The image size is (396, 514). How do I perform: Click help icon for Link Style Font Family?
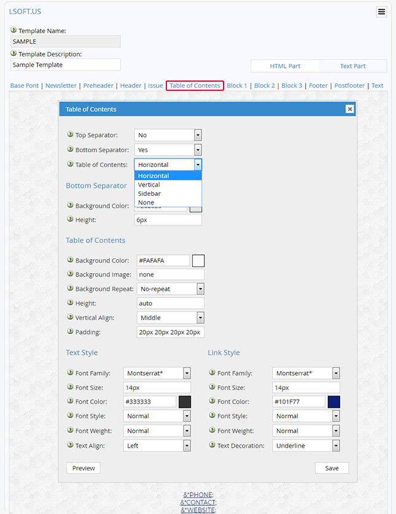(x=212, y=372)
